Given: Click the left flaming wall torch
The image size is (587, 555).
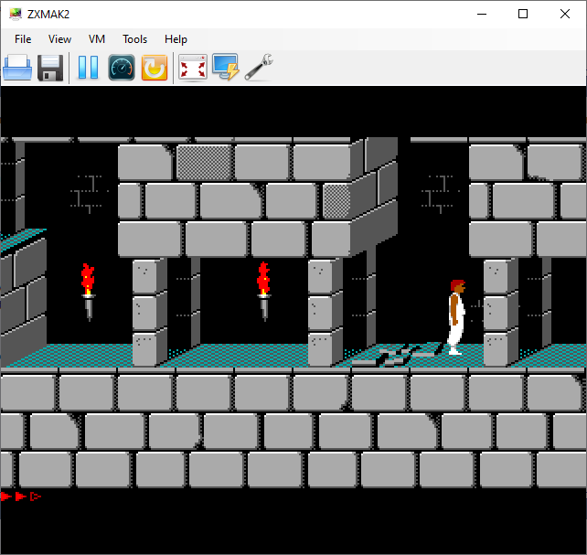Looking at the screenshot, I should coord(88,290).
